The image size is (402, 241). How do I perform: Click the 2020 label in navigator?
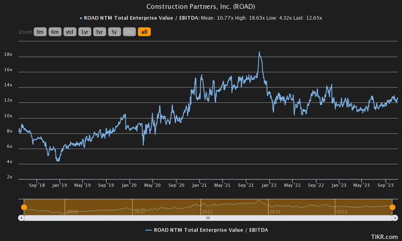(139, 212)
